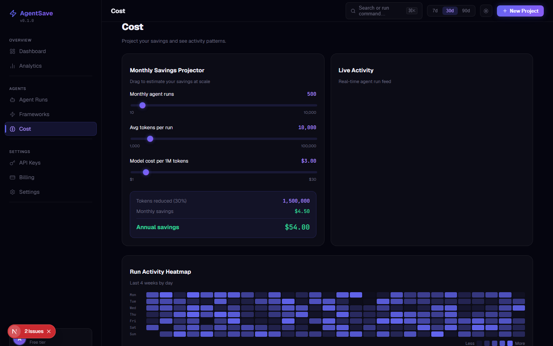Click the darkest heatmap legend swatch
Viewport: 553px width, 346px height.
(x=479, y=343)
